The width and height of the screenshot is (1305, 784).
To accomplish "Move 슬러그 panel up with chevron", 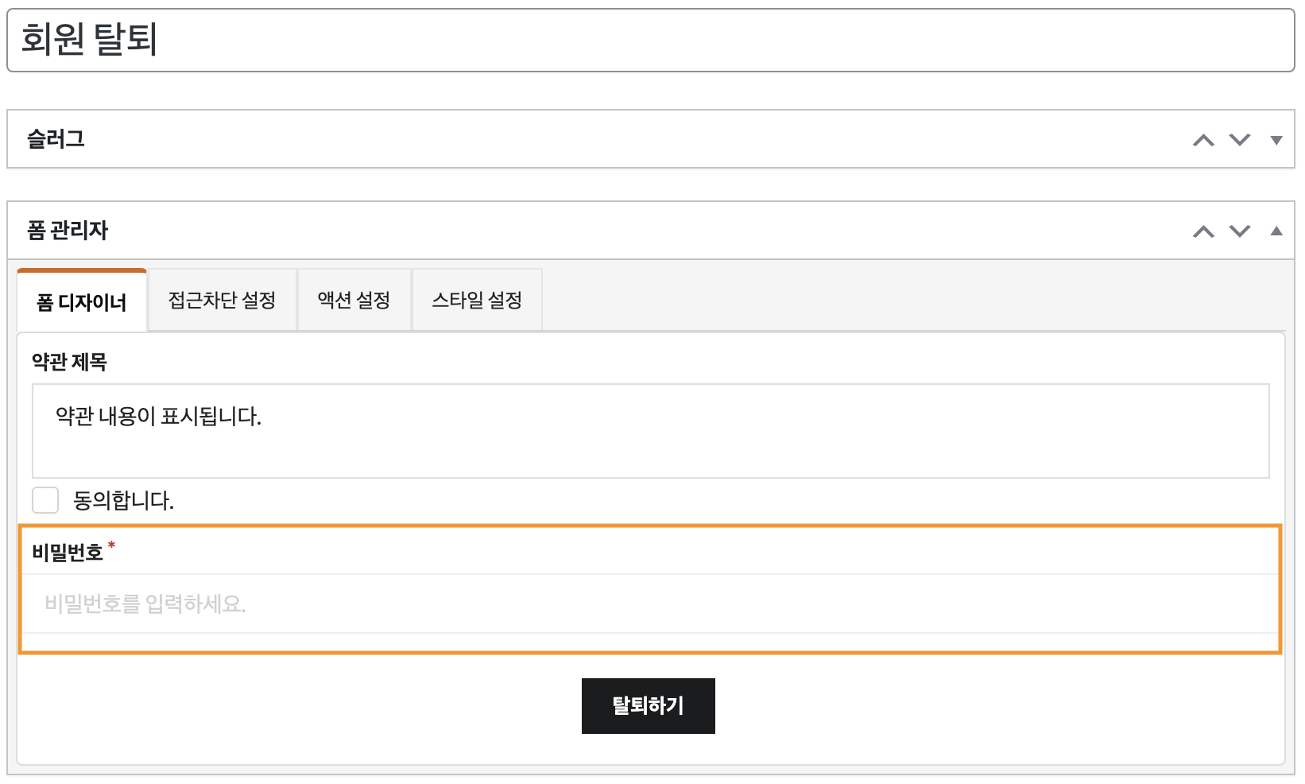I will [x=1203, y=140].
